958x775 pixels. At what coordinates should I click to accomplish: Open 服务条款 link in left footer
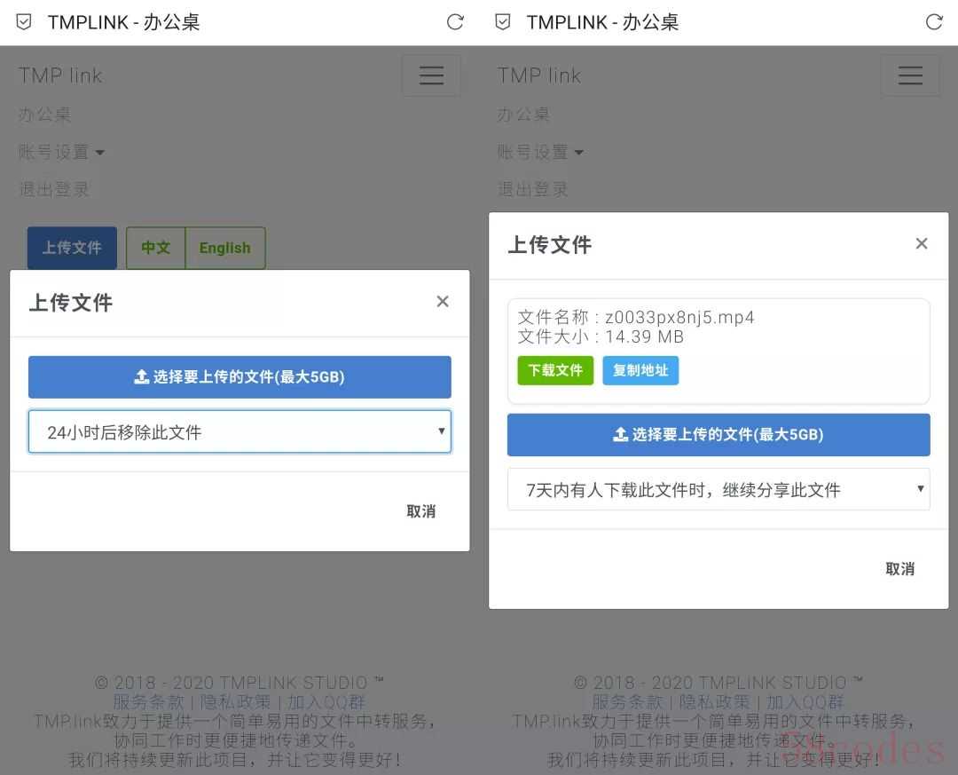(148, 701)
